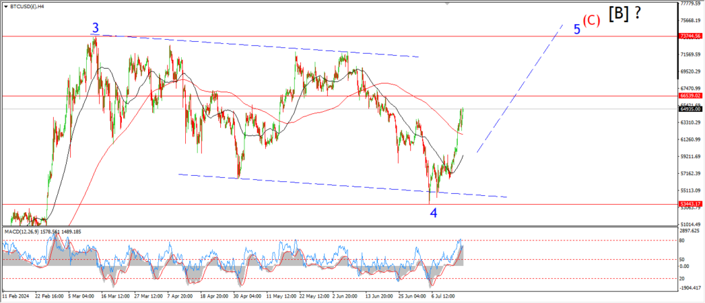
Task: Select the blue wave 4 label
Action: pos(434,213)
